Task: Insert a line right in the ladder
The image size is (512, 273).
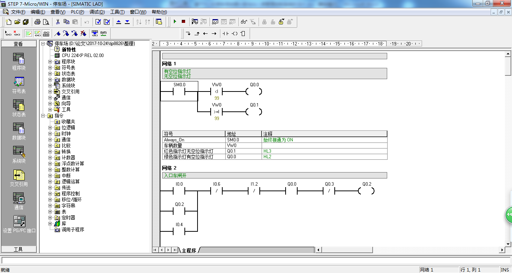Action: click(x=214, y=33)
